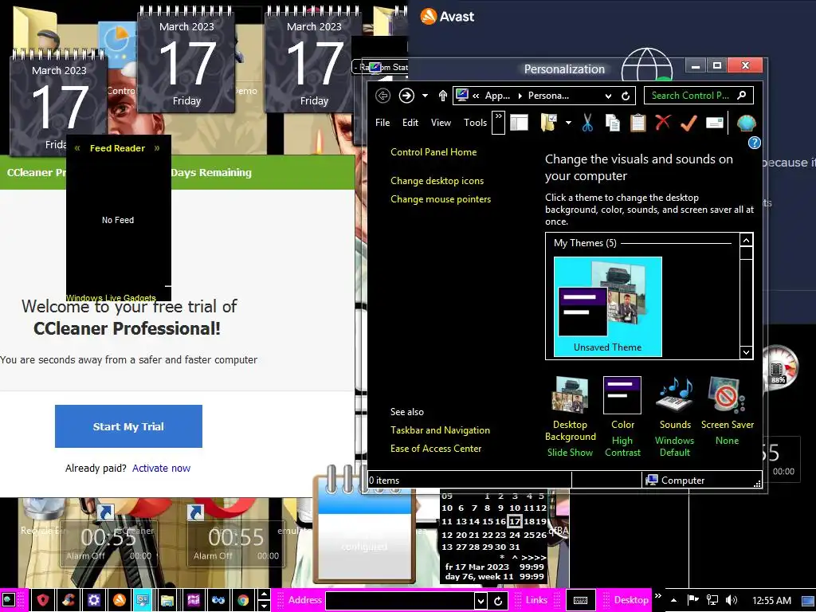Open Change desktop icons link

[x=437, y=181]
